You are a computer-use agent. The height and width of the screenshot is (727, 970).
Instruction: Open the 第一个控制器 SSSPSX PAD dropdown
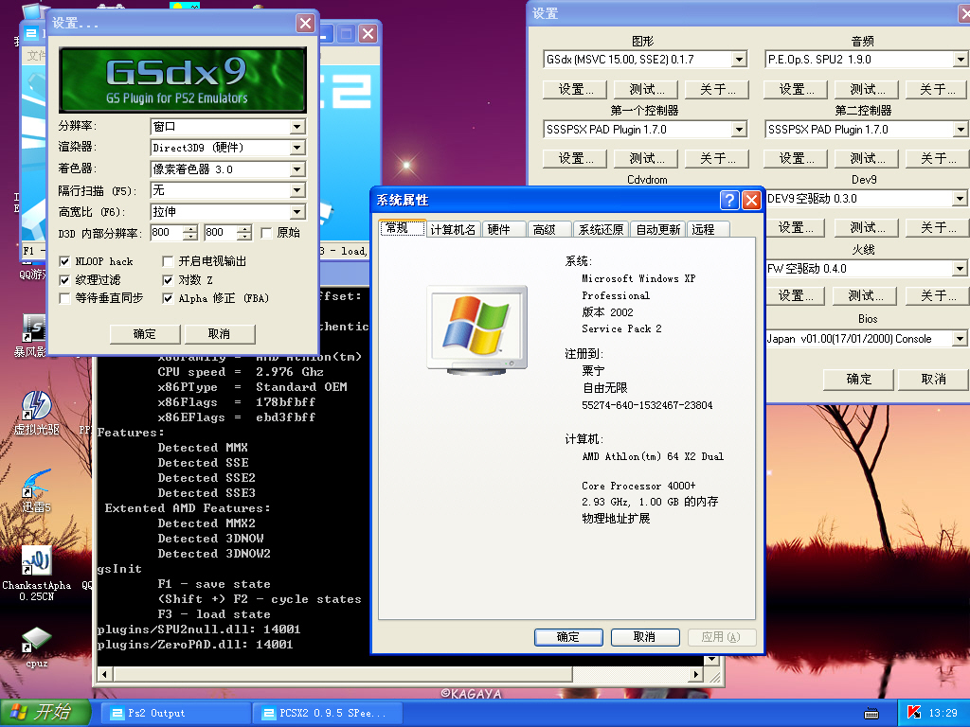pos(645,129)
